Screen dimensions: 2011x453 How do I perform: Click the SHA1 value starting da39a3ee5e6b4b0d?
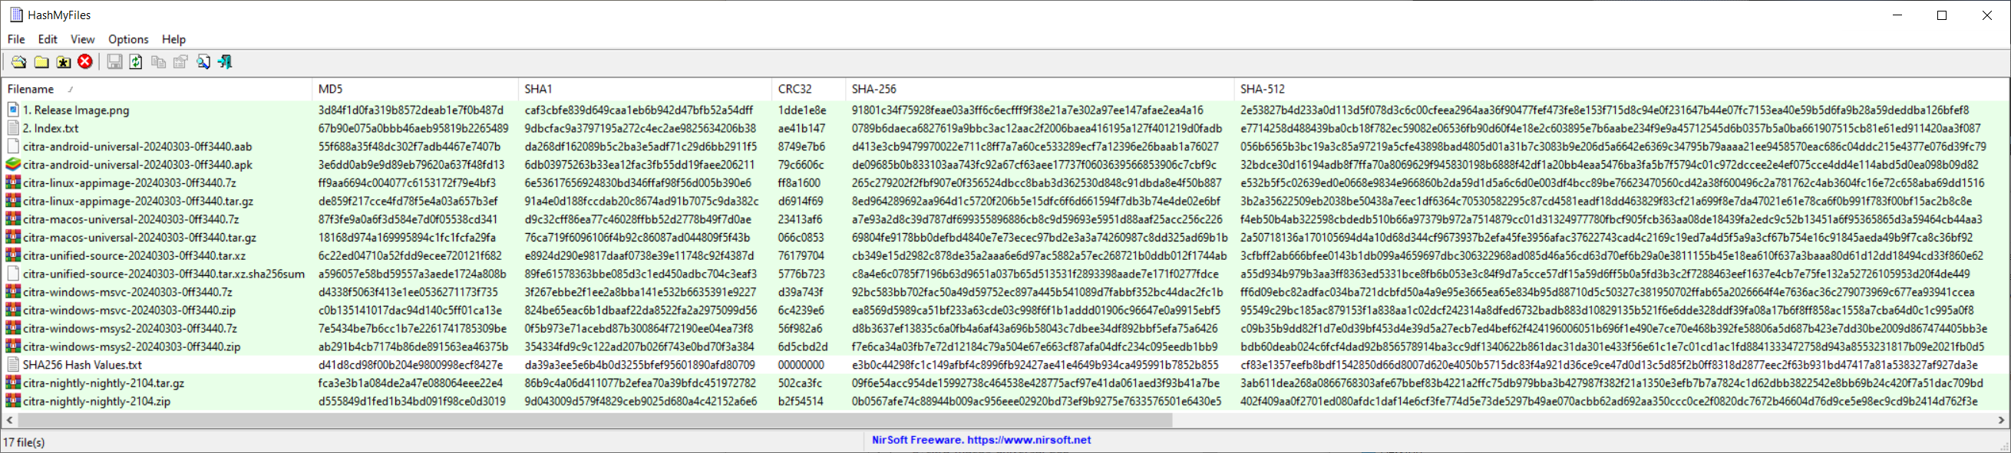tap(640, 365)
